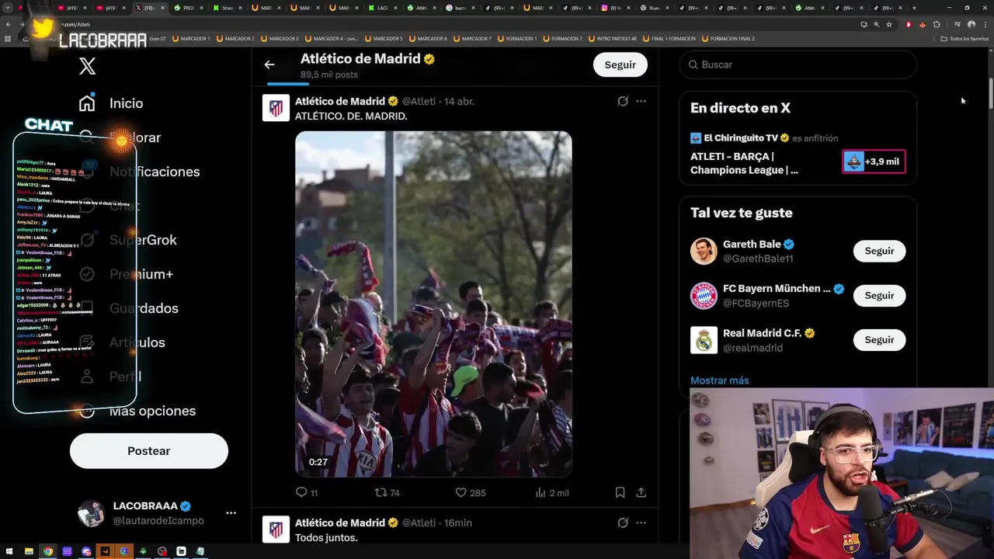
Task: Open Guardados bookmarks in the sidebar
Action: 128,308
